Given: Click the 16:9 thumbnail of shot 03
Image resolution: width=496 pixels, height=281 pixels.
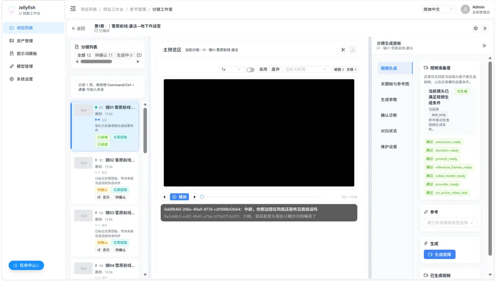Looking at the screenshot, I should 83,216.
